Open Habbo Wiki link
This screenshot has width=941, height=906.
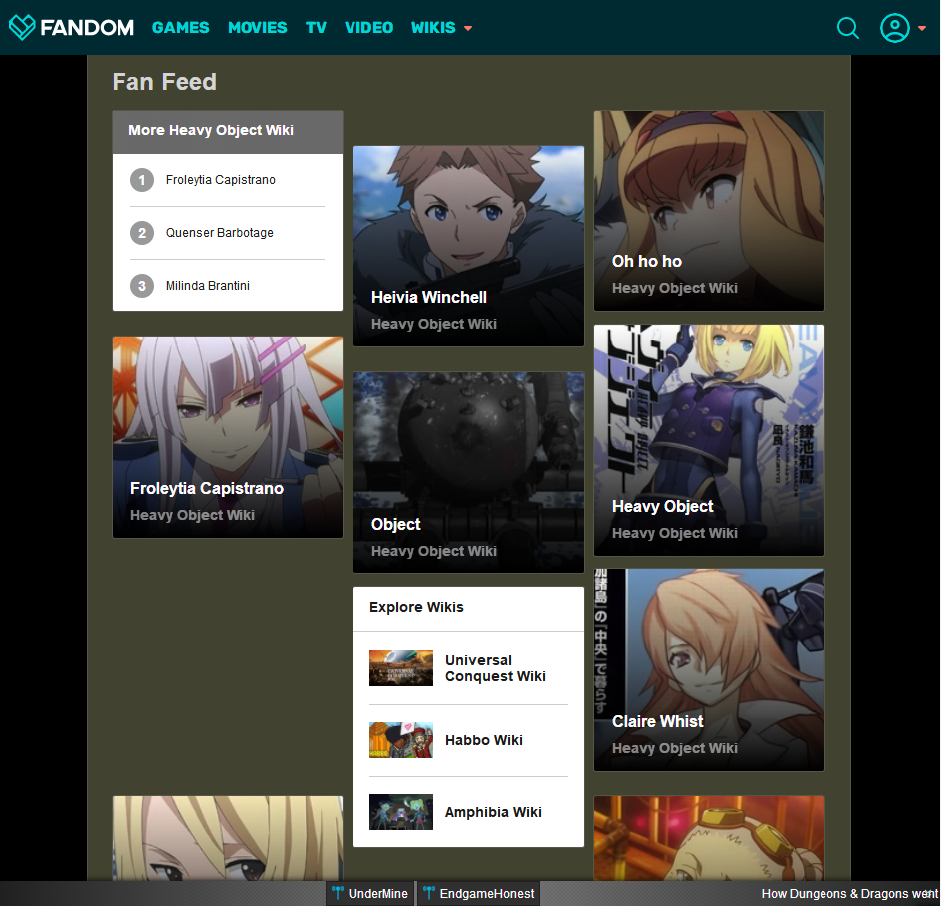pyautogui.click(x=484, y=740)
